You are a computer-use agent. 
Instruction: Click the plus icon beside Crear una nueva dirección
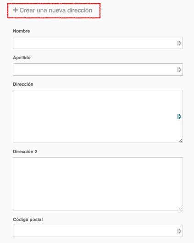click(x=15, y=10)
